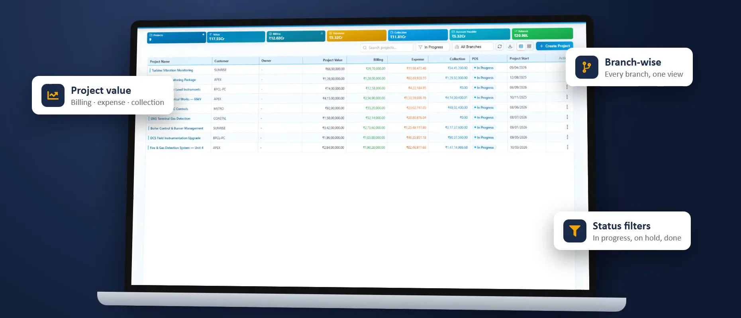Click the Branch-wise branch icon

(x=587, y=67)
